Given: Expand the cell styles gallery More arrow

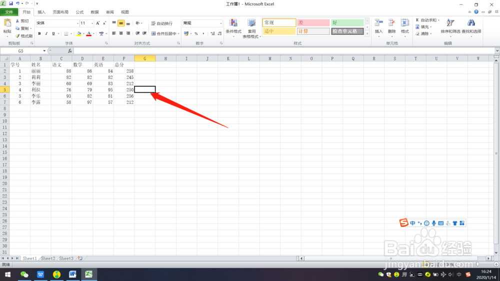Looking at the screenshot, I should (x=367, y=33).
